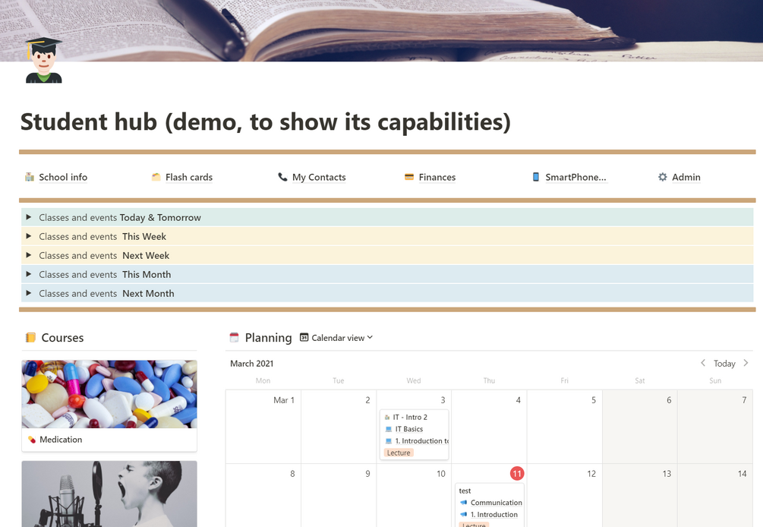Click the My Contacts phone icon
The width and height of the screenshot is (763, 527).
pyautogui.click(x=282, y=177)
